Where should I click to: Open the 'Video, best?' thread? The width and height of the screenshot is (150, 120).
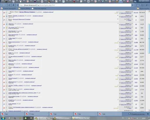(12, 38)
